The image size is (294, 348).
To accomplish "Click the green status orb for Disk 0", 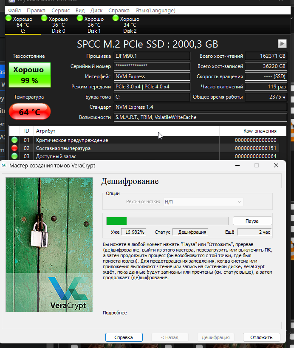I will point(44,18).
